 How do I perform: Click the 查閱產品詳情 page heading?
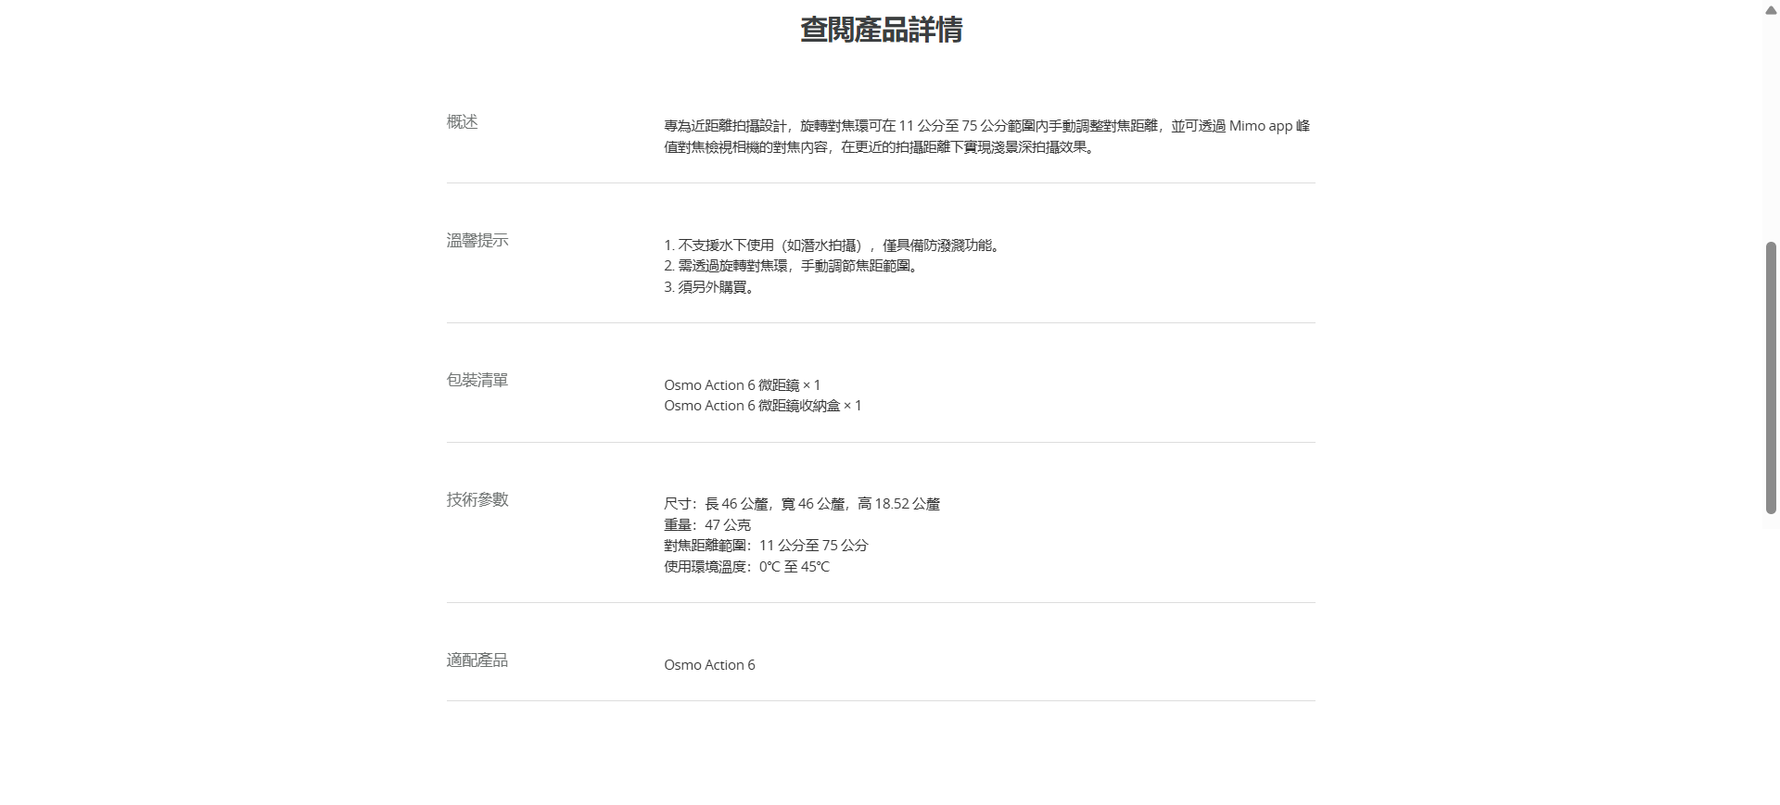pos(881,30)
